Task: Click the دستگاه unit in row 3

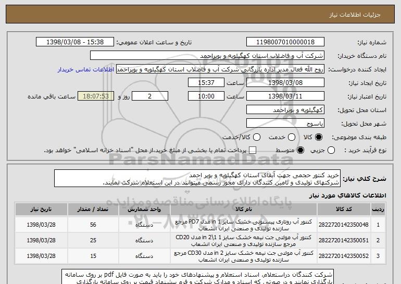Action: pos(144,256)
